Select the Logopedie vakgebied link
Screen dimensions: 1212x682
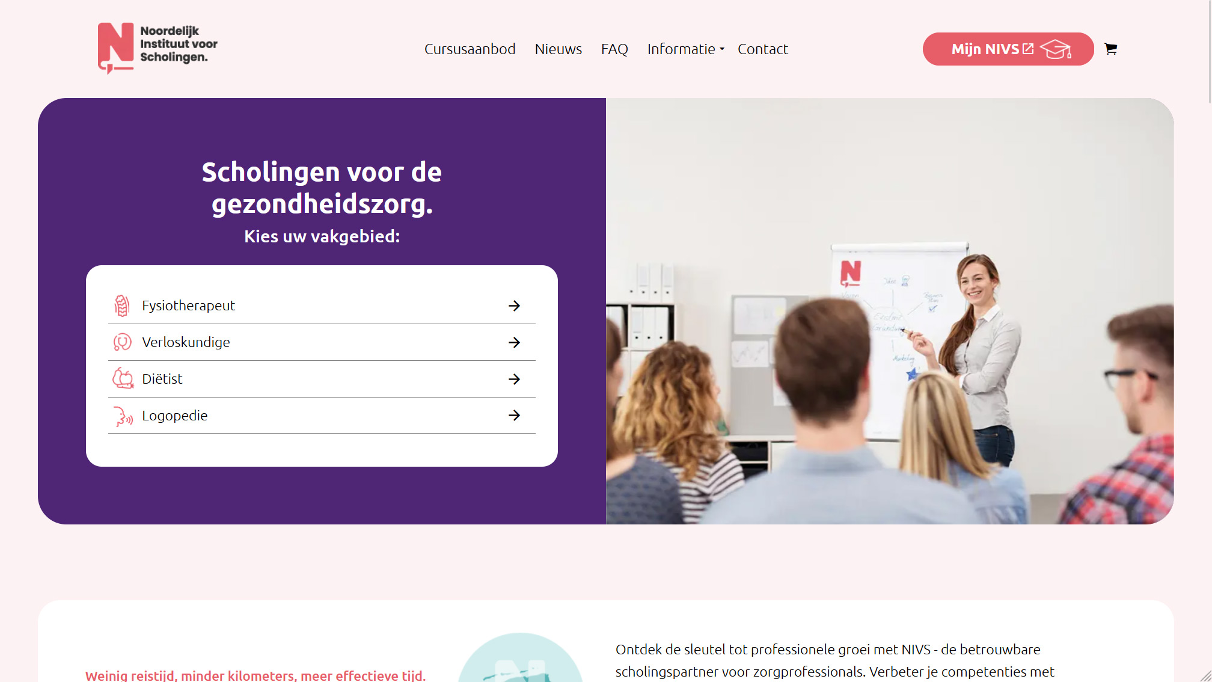(322, 416)
